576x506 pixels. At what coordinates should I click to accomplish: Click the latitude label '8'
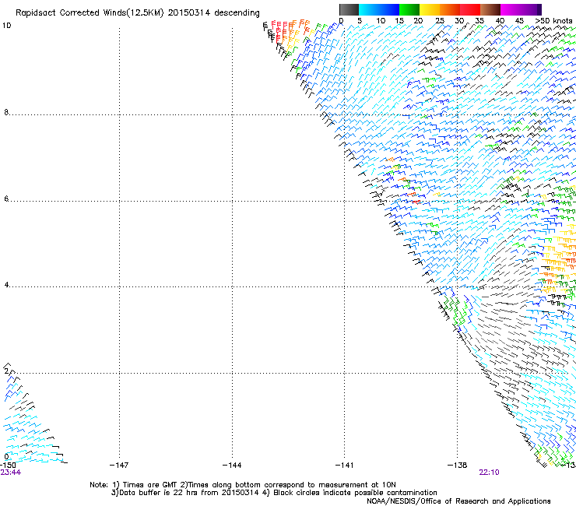point(6,112)
